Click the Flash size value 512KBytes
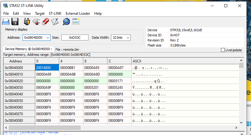Screen dimensions: 251x135 (178, 45)
